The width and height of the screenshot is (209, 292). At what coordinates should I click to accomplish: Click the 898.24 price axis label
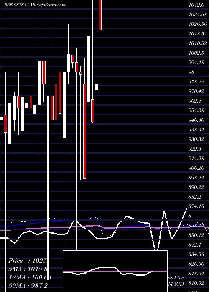196,177
